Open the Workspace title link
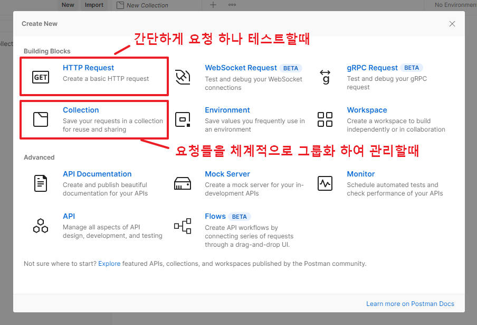This screenshot has height=325, width=477. pos(367,110)
